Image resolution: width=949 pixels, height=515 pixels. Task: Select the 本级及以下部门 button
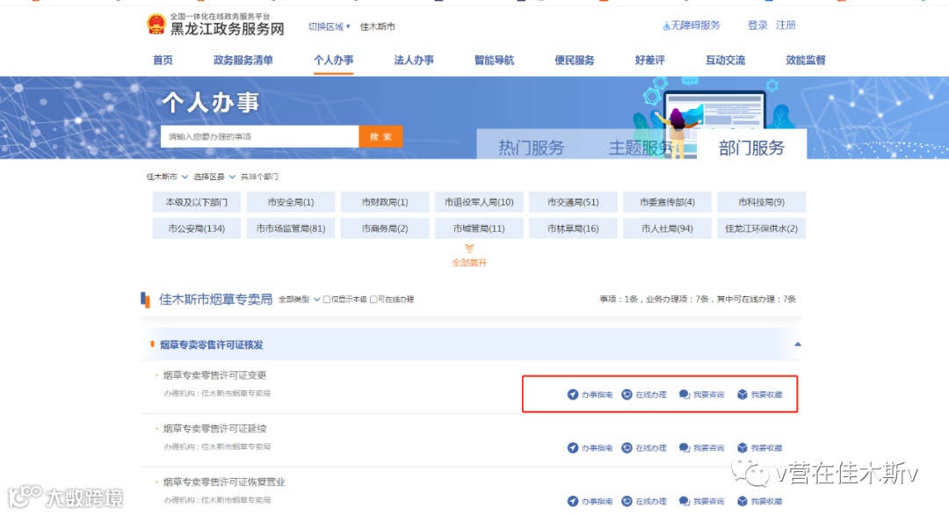click(197, 202)
